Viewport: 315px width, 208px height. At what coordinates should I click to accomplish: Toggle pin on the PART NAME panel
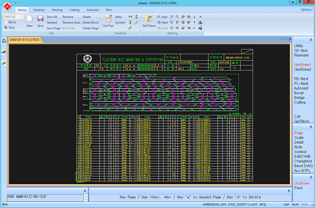84,190
